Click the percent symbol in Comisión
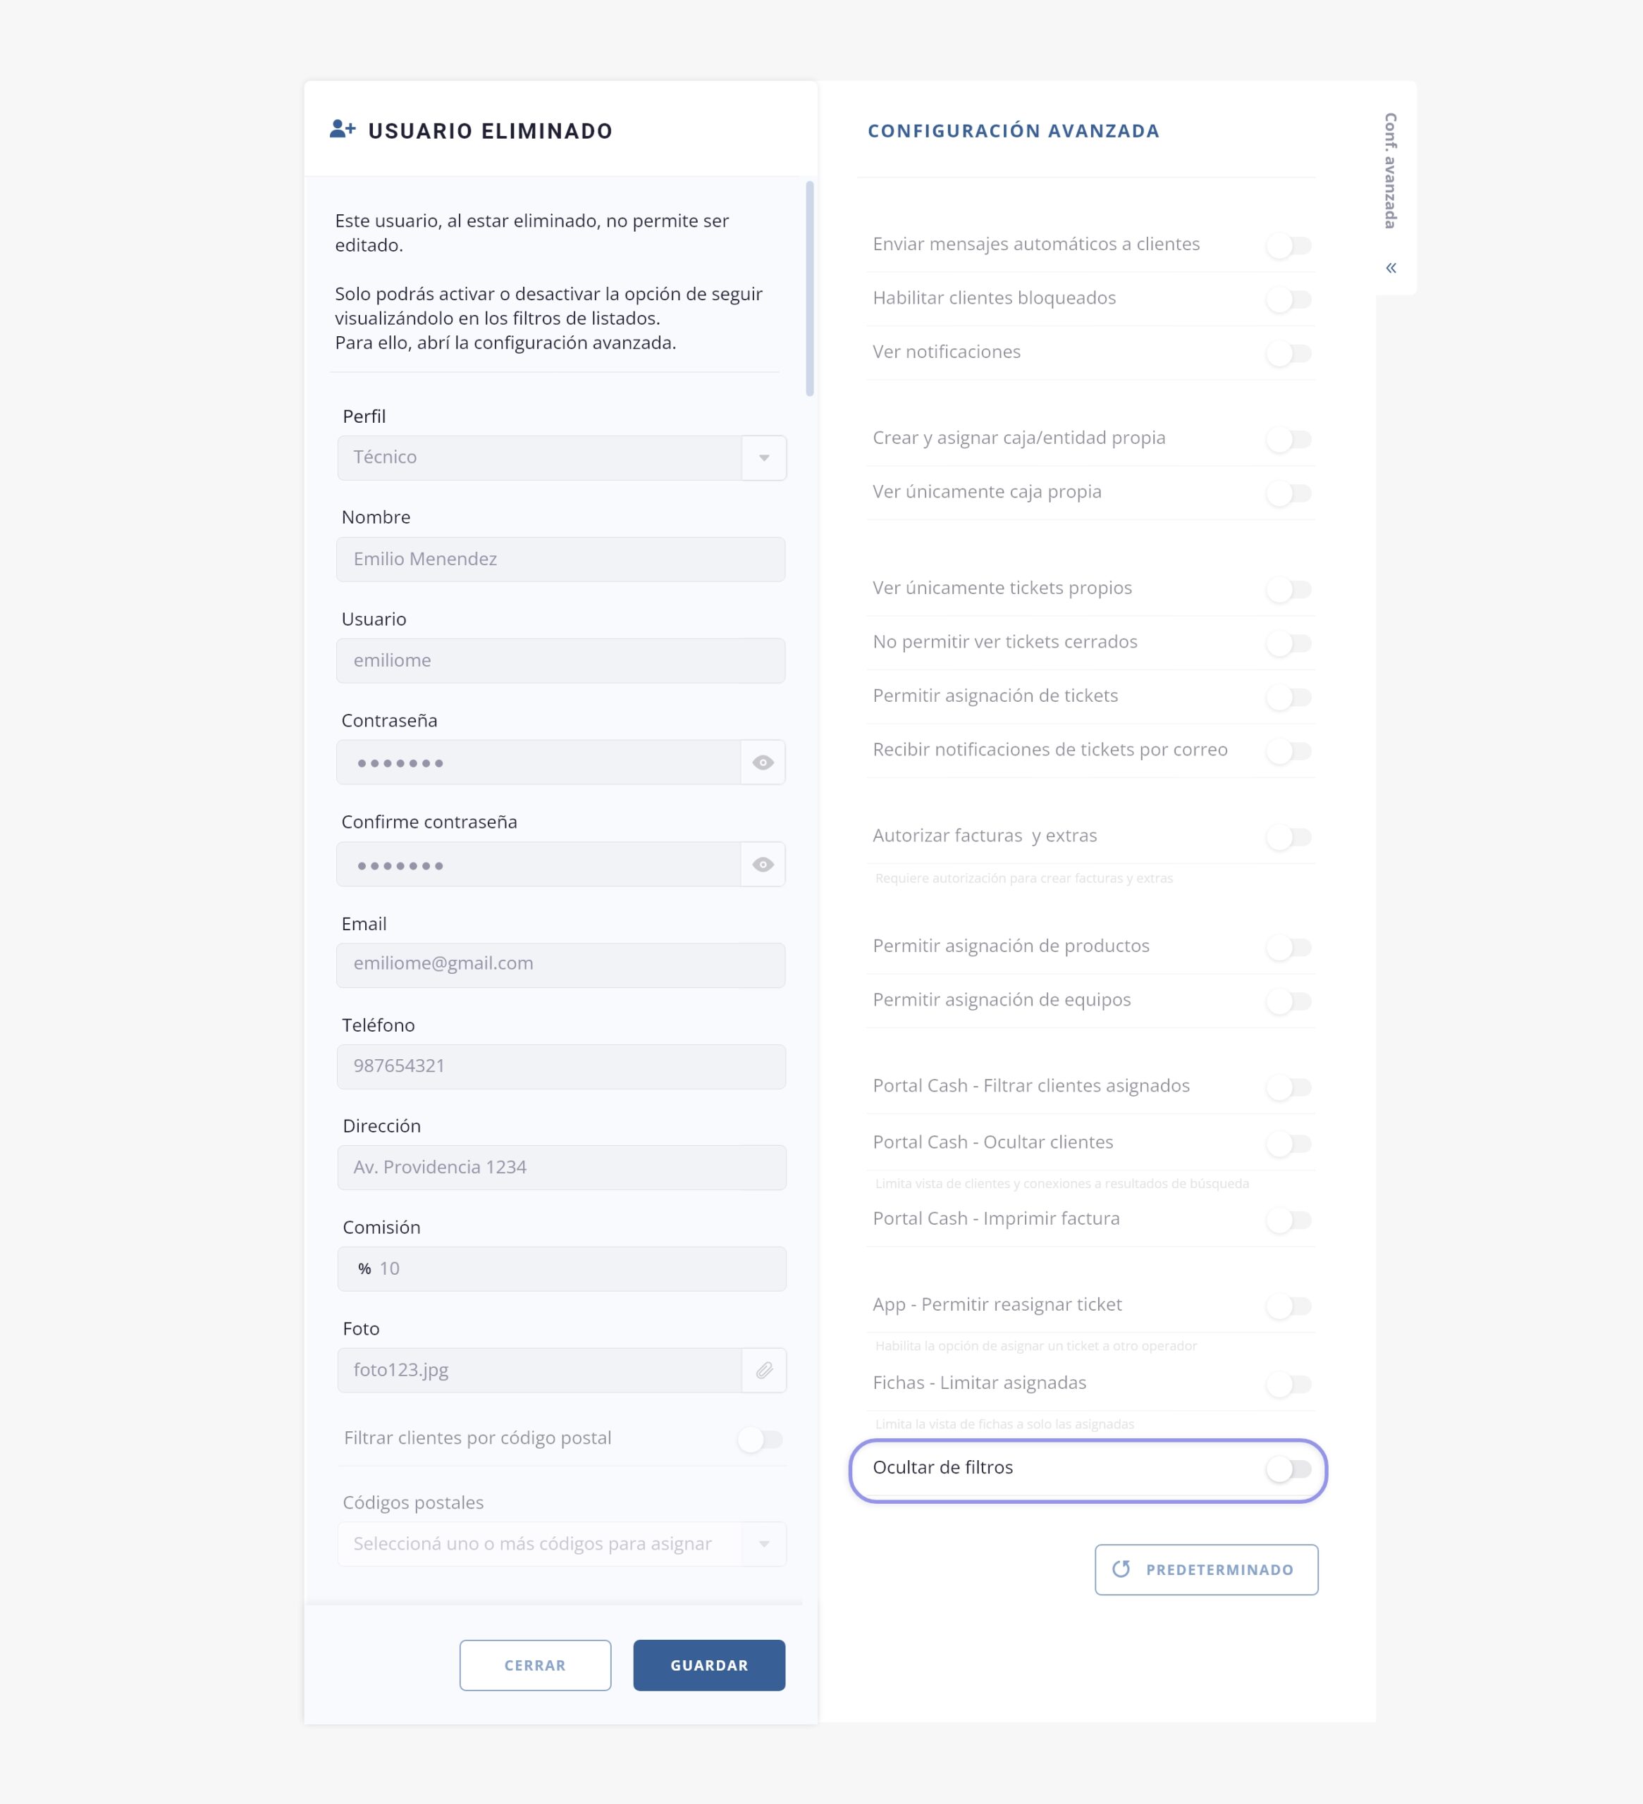The height and width of the screenshot is (1804, 1643). point(364,1269)
